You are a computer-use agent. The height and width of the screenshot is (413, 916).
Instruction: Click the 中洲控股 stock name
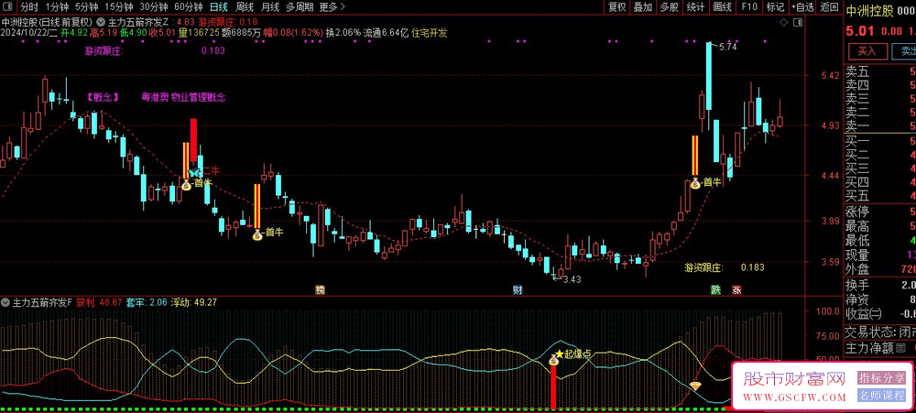(x=870, y=10)
